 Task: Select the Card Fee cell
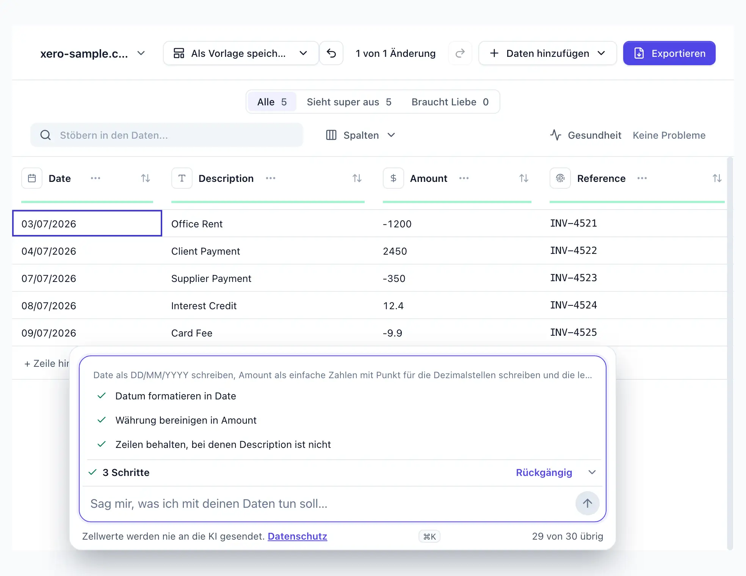[268, 333]
